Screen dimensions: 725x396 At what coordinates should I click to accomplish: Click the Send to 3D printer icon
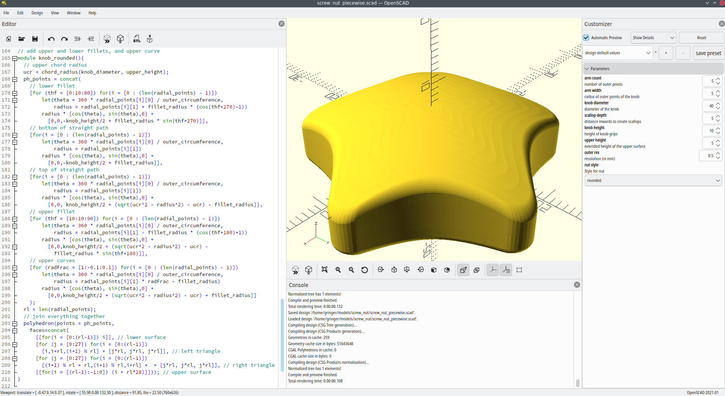click(x=150, y=39)
